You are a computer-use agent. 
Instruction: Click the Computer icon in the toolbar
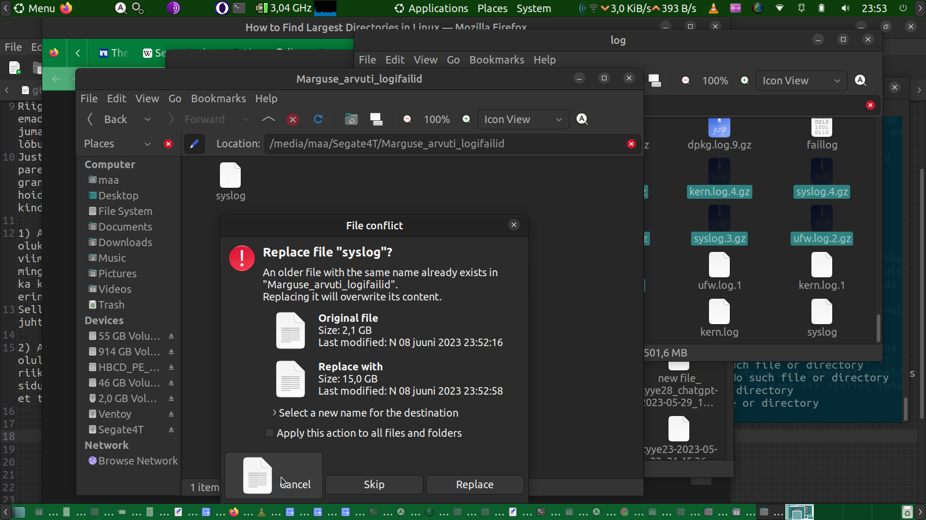[x=376, y=119]
